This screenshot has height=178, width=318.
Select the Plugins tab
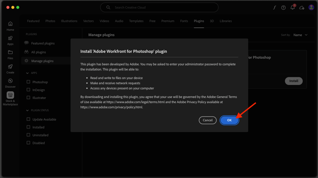click(x=199, y=21)
